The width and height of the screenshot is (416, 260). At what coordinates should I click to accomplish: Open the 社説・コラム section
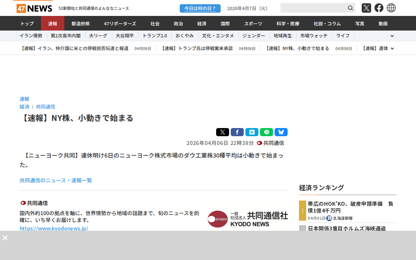[x=327, y=23]
